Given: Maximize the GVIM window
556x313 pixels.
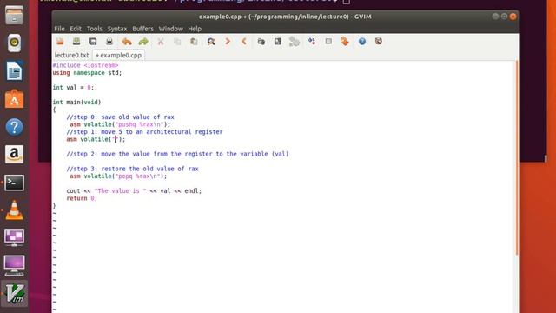Looking at the screenshot, I should pos(504,17).
